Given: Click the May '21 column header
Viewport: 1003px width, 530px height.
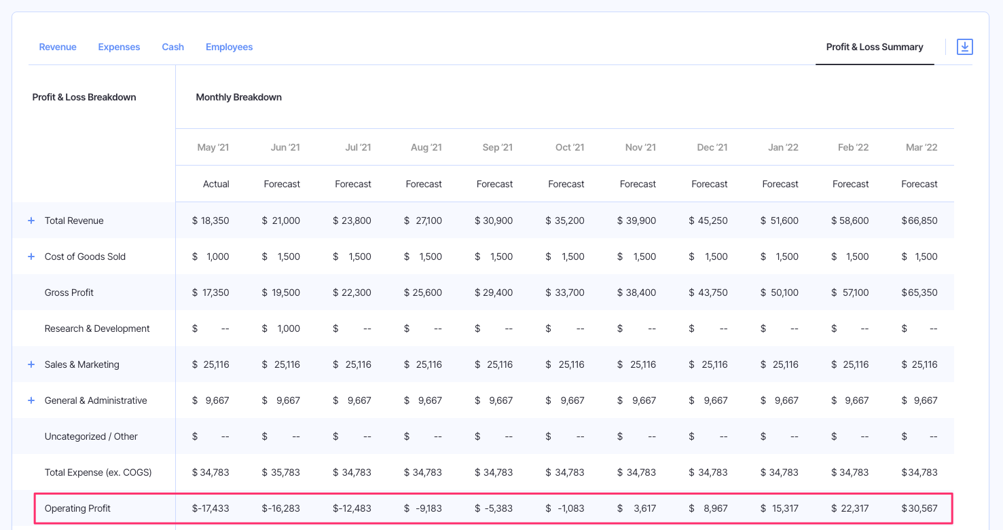Looking at the screenshot, I should pos(213,147).
